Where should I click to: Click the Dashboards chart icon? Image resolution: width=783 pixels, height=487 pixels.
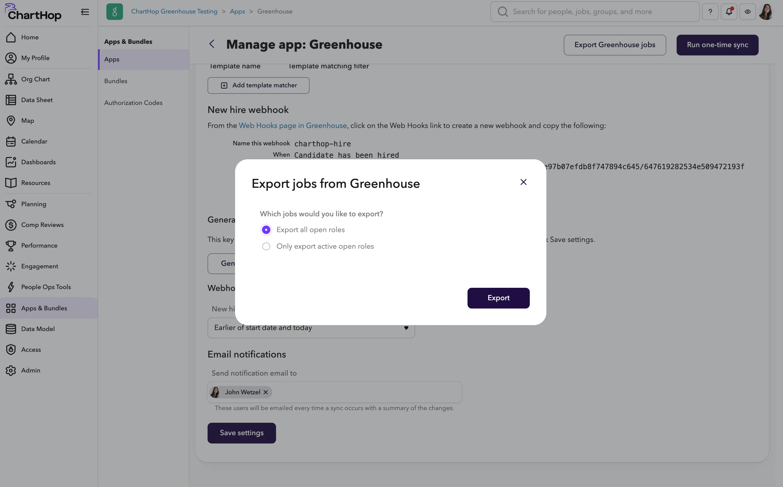click(x=11, y=162)
